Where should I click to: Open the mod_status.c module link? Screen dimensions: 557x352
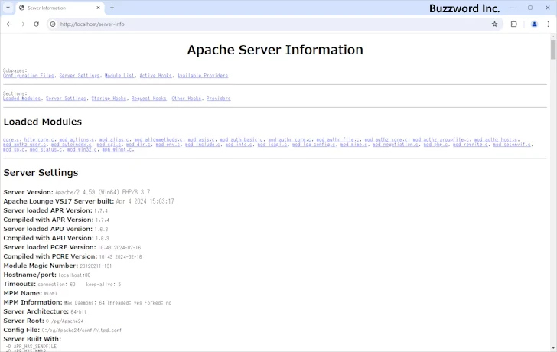[x=46, y=149]
